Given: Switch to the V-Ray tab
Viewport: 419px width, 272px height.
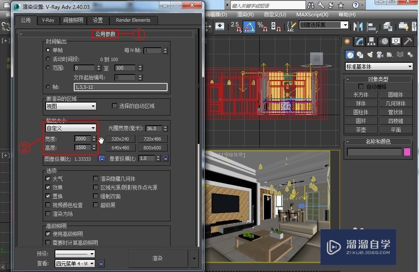Looking at the screenshot, I should click(x=48, y=20).
